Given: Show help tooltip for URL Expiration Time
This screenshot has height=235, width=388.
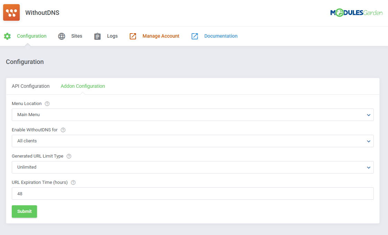Looking at the screenshot, I should 73,182.
